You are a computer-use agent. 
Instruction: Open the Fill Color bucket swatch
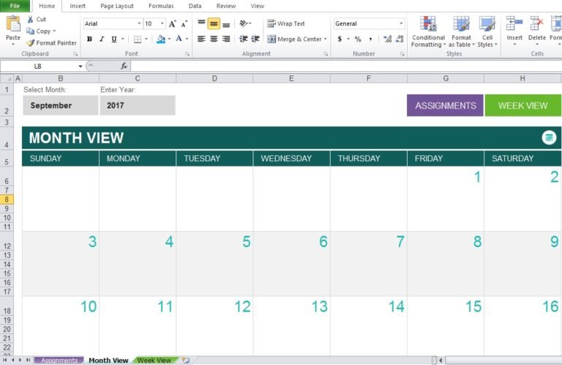pyautogui.click(x=161, y=40)
